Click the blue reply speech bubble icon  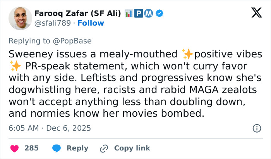click(56, 148)
